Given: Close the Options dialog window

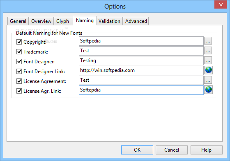Looking at the screenshot, I should [221, 4].
